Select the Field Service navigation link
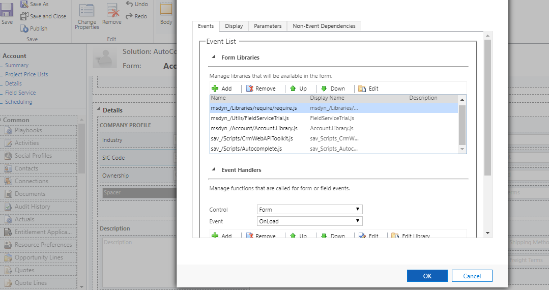This screenshot has height=290, width=549. (20, 93)
